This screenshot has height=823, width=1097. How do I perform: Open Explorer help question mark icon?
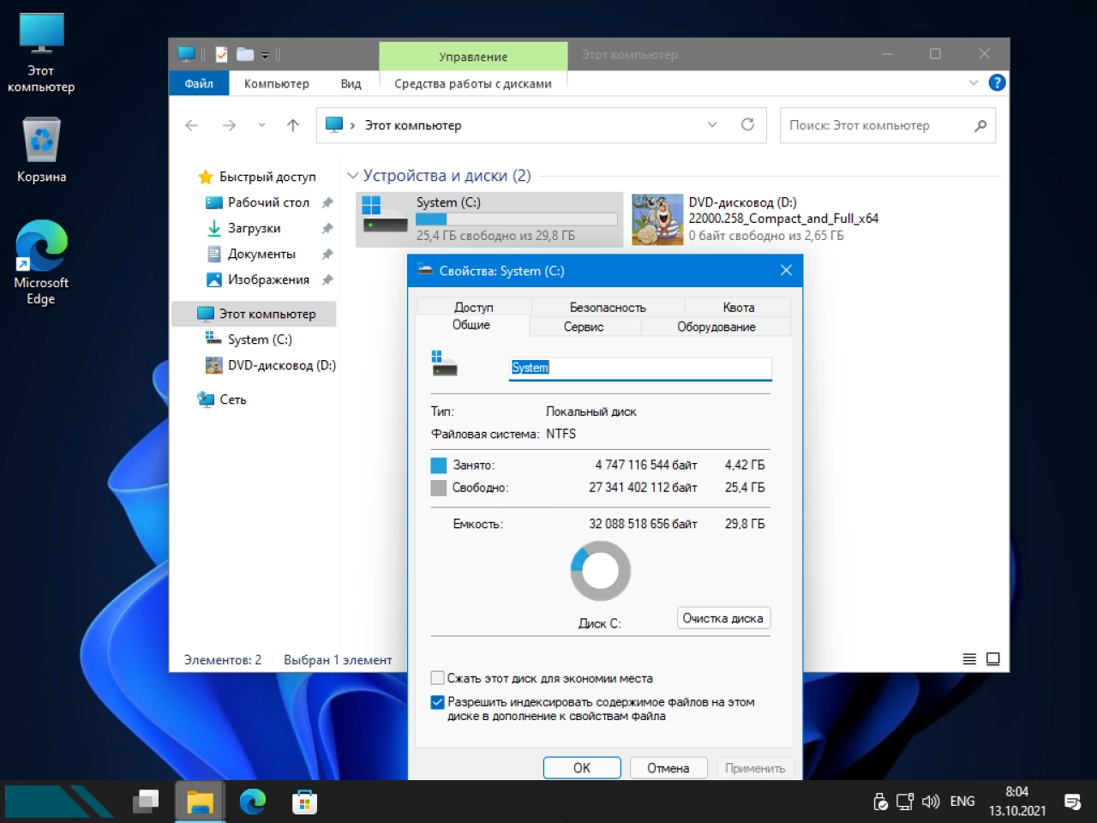click(997, 82)
